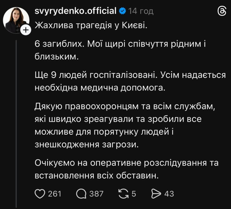Viewport: 231px width, 209px height.
Task: View the 261 likes count
Action: tap(55, 194)
